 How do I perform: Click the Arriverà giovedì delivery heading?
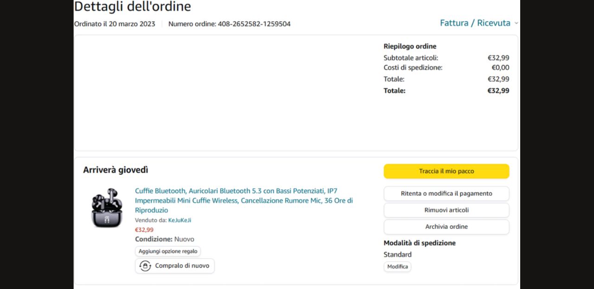point(116,170)
